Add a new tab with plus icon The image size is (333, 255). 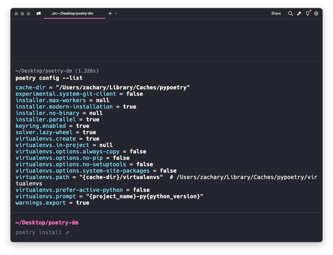pos(110,13)
